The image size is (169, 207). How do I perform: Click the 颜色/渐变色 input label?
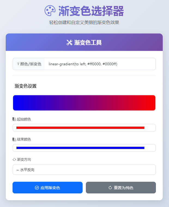[31, 64]
